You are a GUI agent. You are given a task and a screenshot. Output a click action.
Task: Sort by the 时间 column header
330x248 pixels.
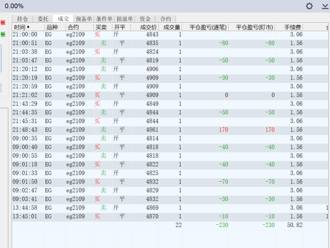[28, 27]
